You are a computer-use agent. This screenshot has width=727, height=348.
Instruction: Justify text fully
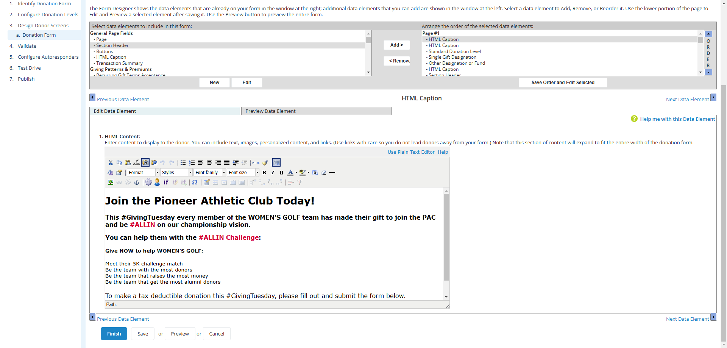click(227, 162)
